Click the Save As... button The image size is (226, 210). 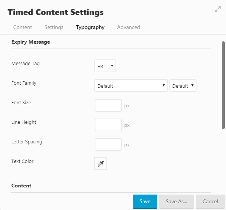click(177, 201)
